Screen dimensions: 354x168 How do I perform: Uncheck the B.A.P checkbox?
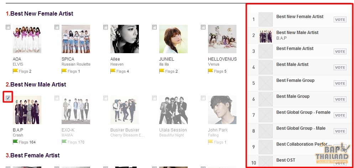coord(8,98)
